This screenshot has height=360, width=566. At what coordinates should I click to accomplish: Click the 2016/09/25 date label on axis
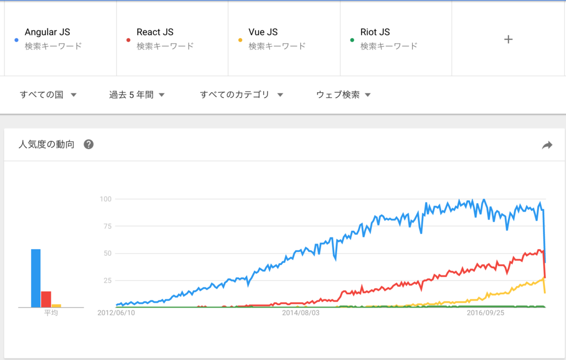pos(485,313)
